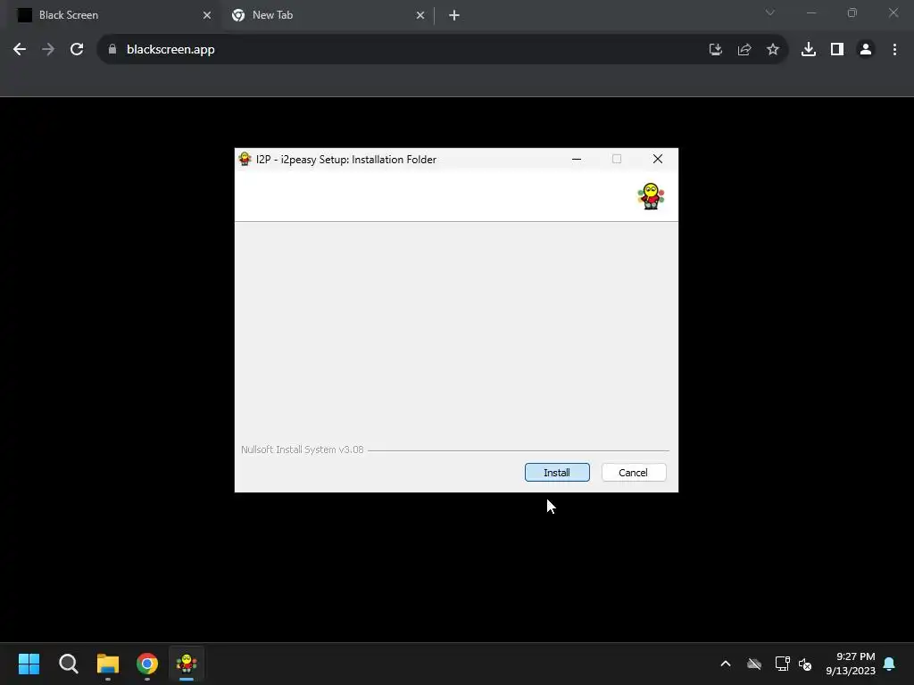Reload the blackscreen.app page
The image size is (914, 685).
(77, 50)
